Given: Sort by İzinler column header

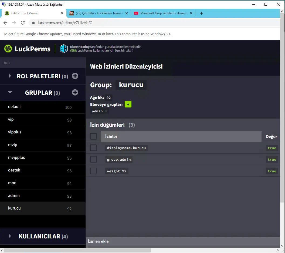Looking at the screenshot, I should 181,136.
